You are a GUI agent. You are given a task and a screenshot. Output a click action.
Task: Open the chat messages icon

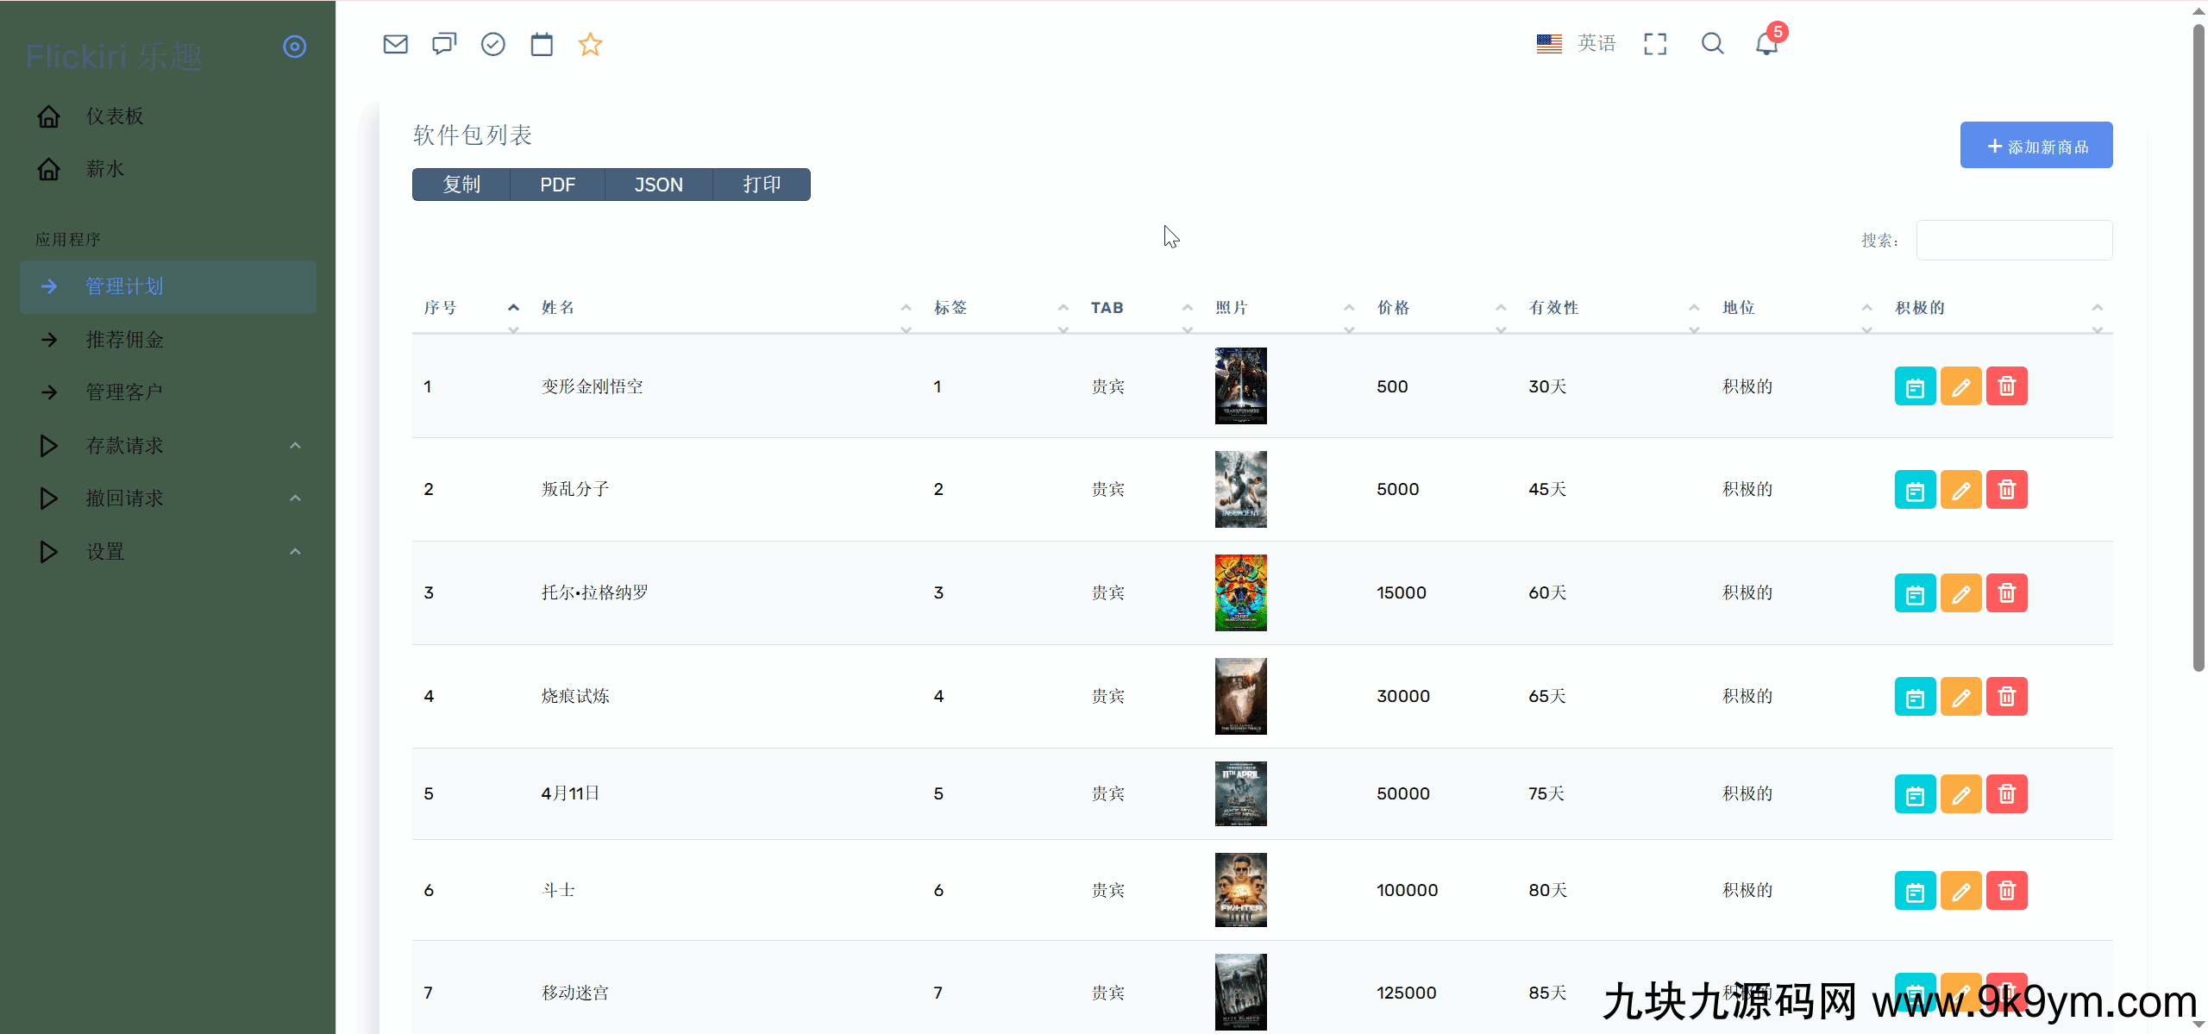(x=444, y=44)
